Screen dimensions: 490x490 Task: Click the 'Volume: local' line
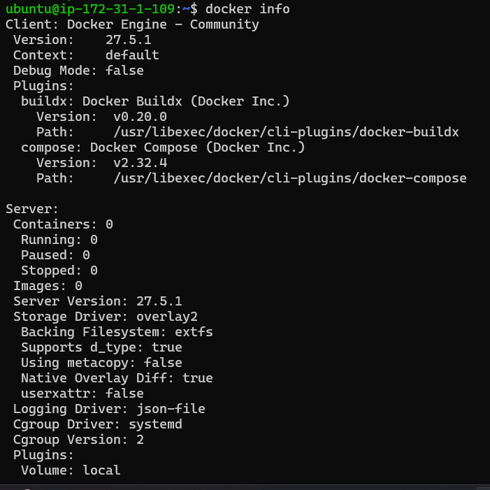71,470
